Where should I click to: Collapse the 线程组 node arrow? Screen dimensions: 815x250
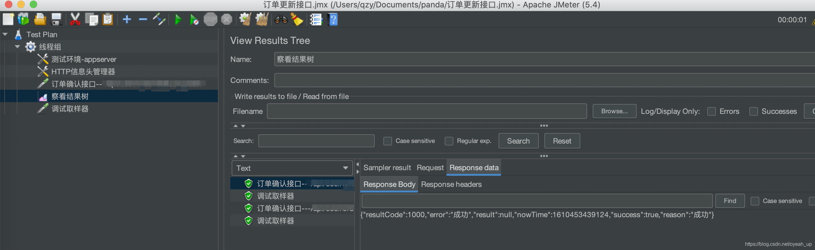click(x=17, y=46)
